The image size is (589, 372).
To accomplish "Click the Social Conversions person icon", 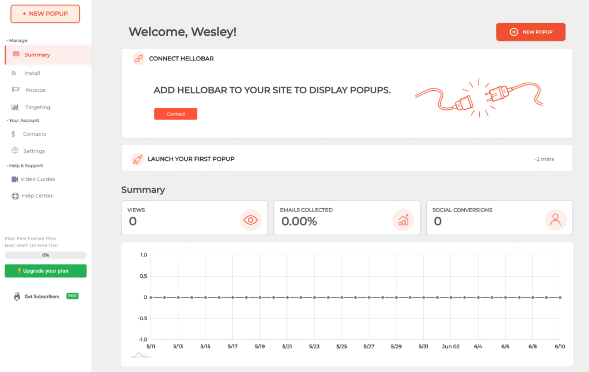I will coord(555,220).
